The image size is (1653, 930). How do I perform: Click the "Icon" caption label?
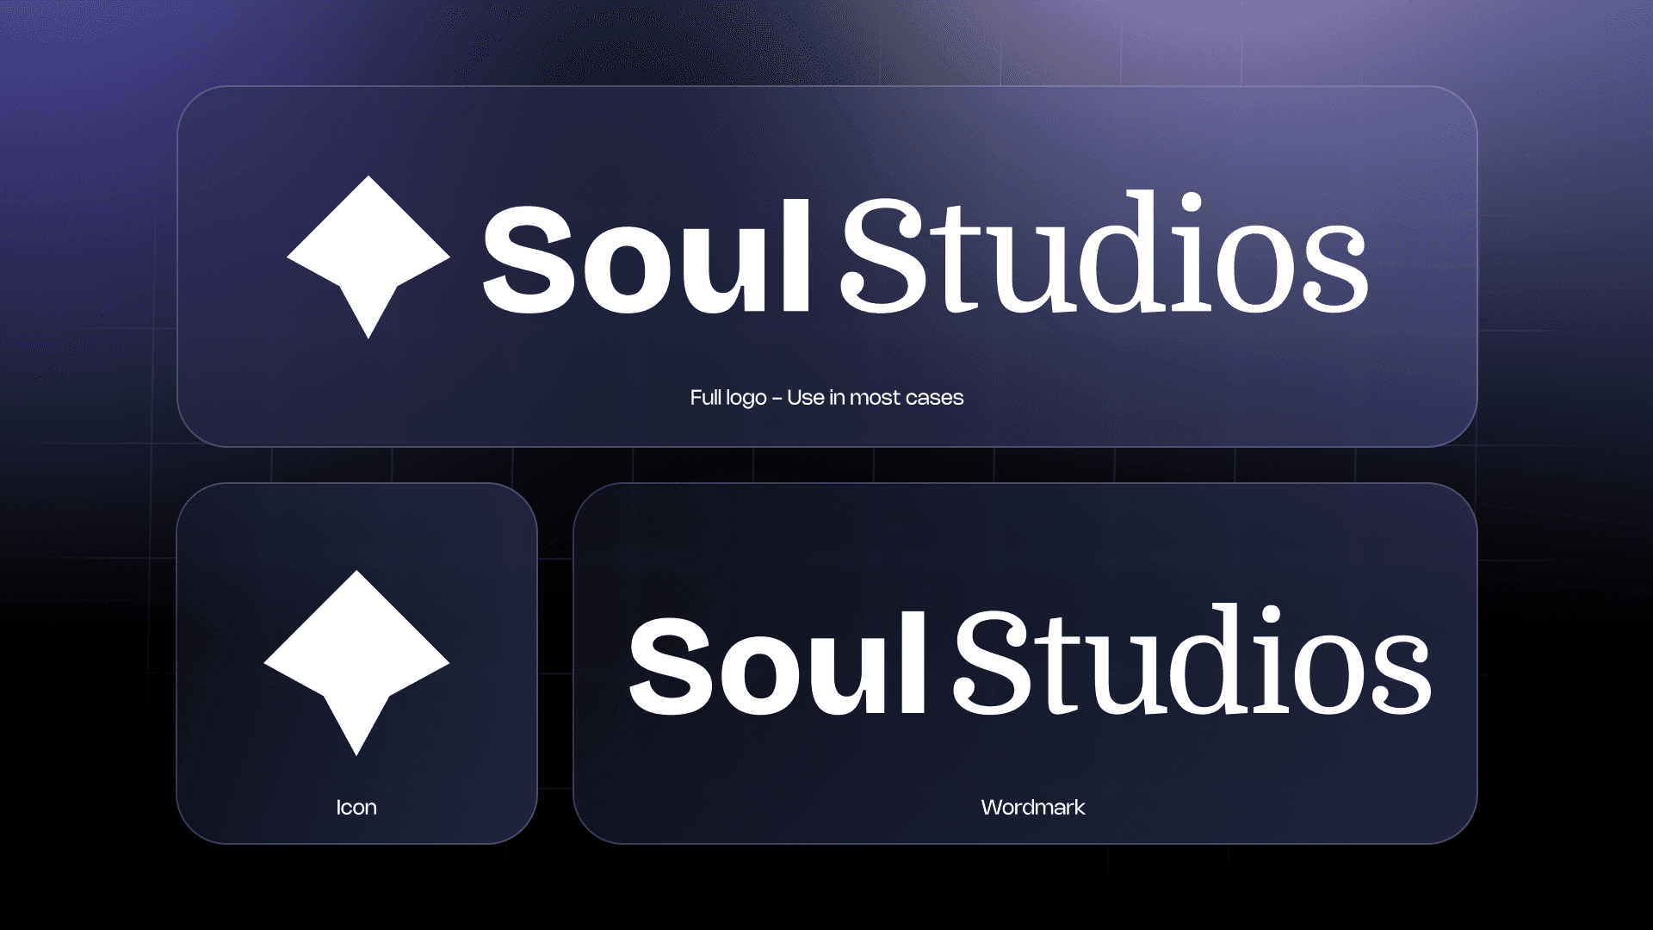356,808
